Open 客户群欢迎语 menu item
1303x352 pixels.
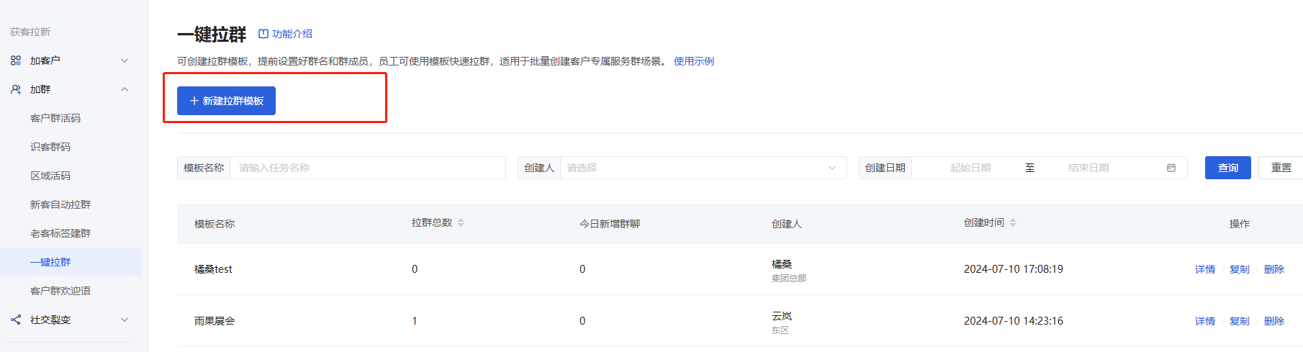pos(60,291)
